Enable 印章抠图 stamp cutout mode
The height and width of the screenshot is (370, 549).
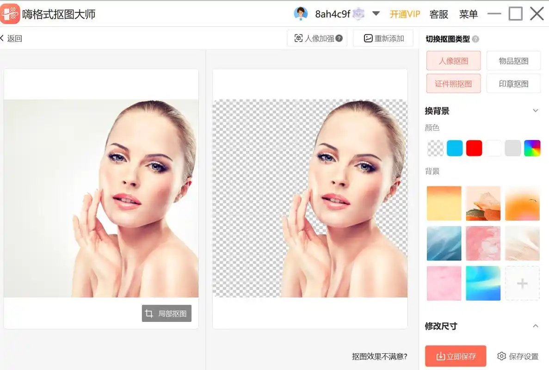(x=513, y=83)
